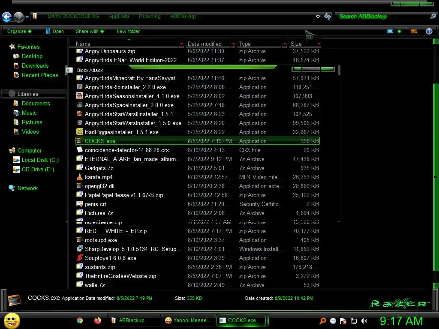The height and width of the screenshot is (329, 439).
Task: Select BadPiggiesInstaller_1.5.1.exe icon
Action: click(80, 132)
